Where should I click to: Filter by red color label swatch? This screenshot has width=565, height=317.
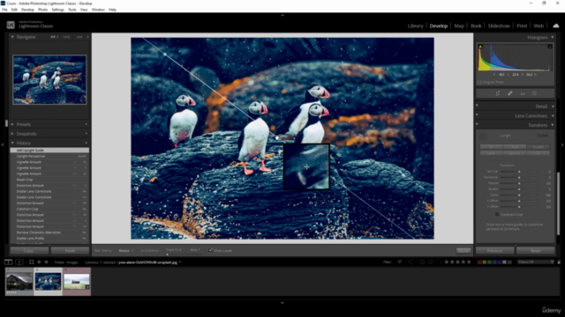(x=479, y=262)
